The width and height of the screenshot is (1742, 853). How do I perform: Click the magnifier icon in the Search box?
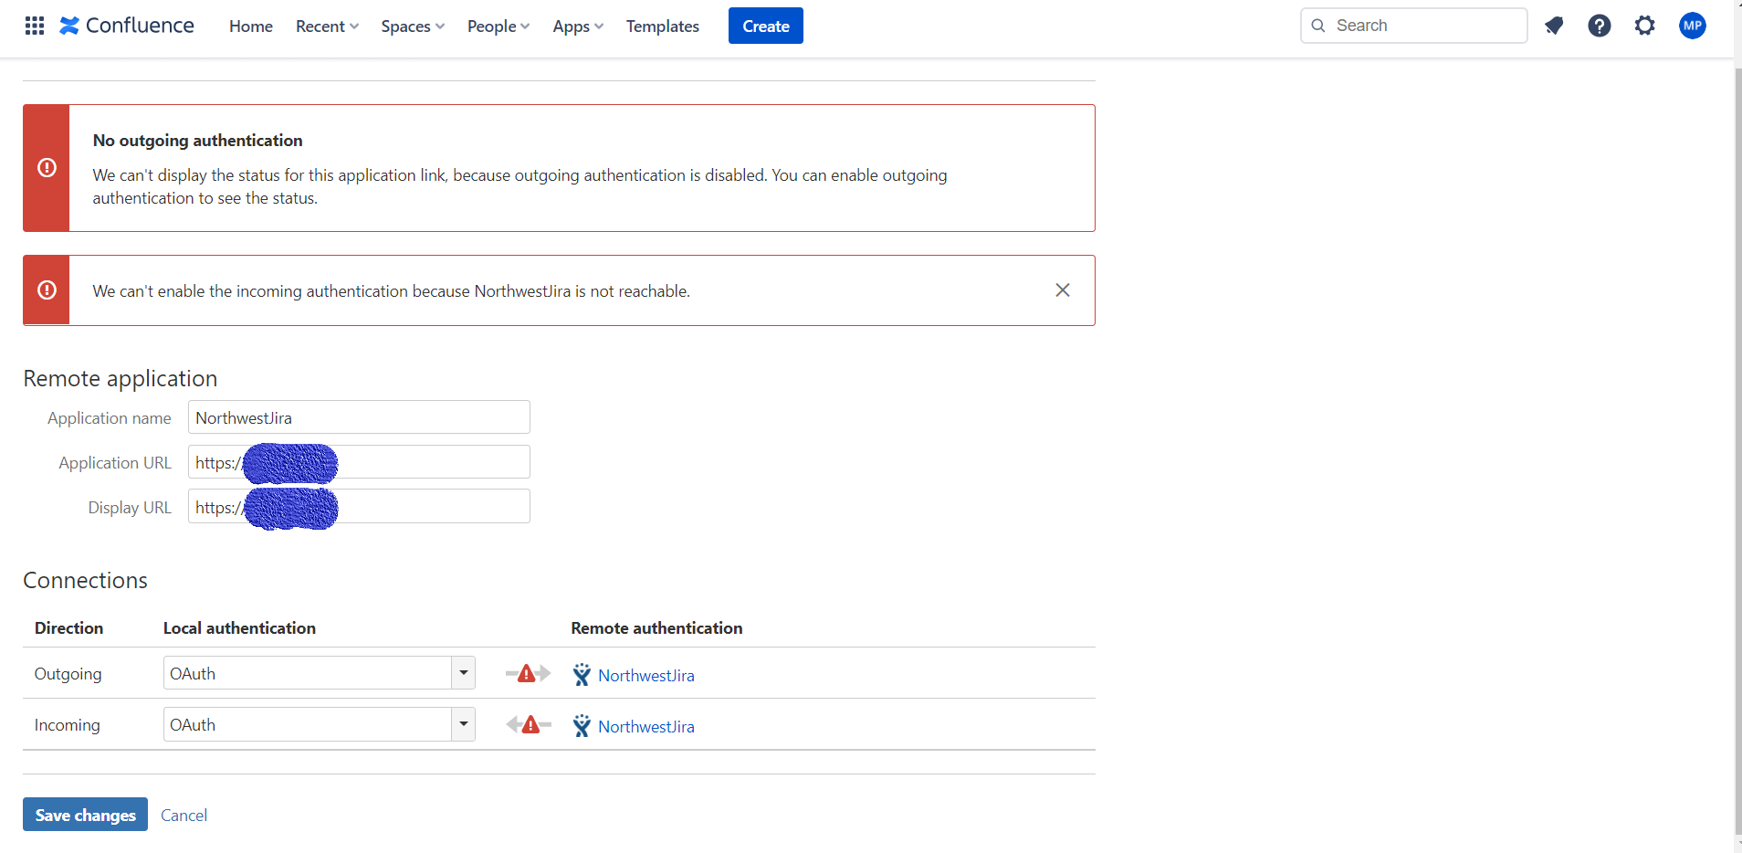(1318, 26)
